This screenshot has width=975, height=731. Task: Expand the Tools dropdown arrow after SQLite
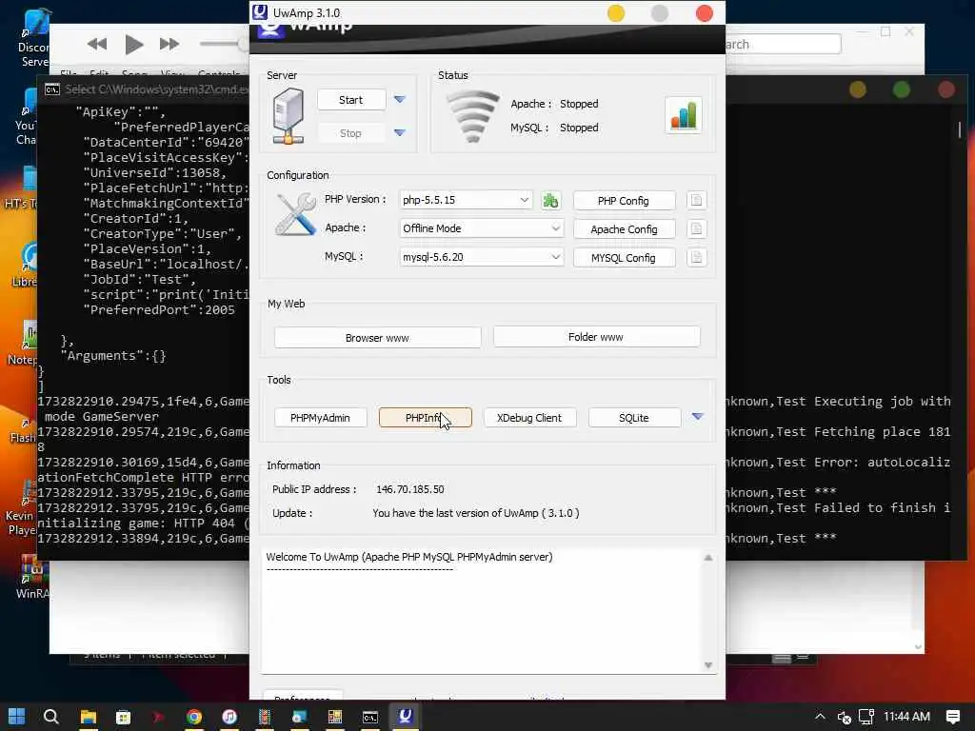[x=698, y=417]
